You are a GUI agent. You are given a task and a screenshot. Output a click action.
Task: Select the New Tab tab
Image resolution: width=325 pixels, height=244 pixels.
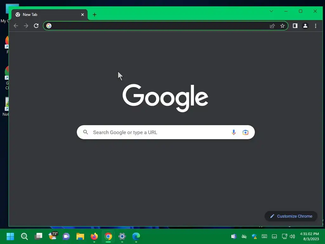point(50,15)
